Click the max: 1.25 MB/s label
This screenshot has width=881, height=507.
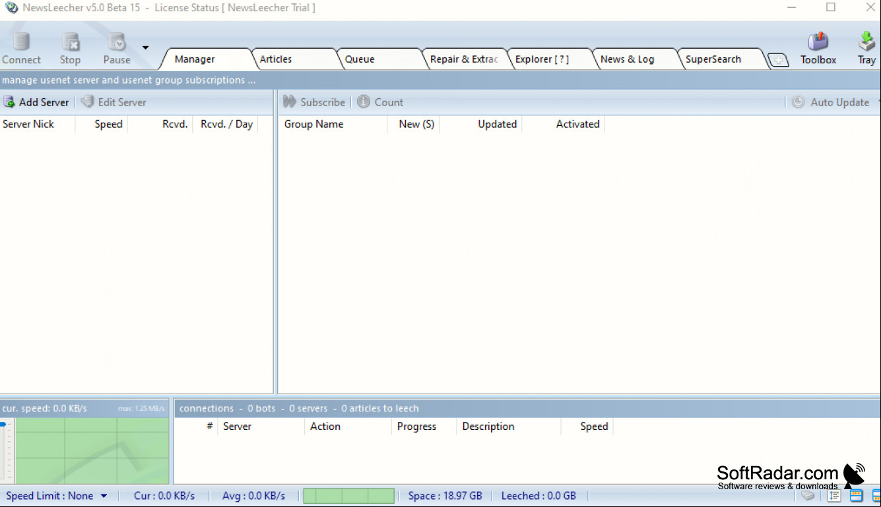(141, 409)
